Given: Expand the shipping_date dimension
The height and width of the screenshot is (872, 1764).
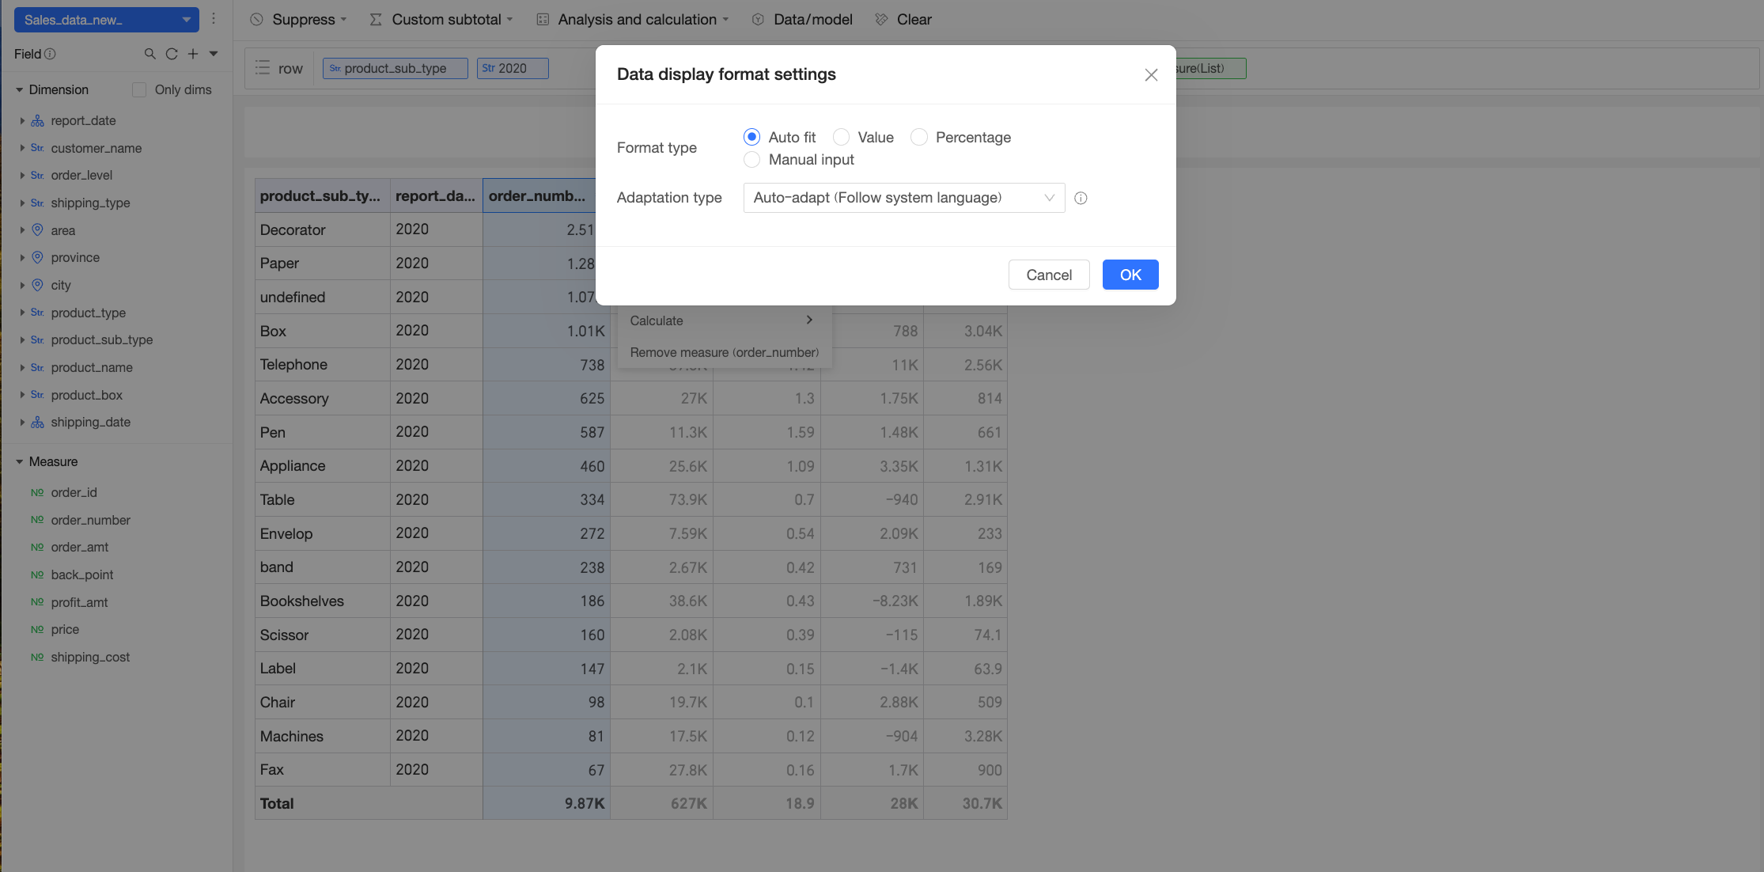Looking at the screenshot, I should pos(22,422).
